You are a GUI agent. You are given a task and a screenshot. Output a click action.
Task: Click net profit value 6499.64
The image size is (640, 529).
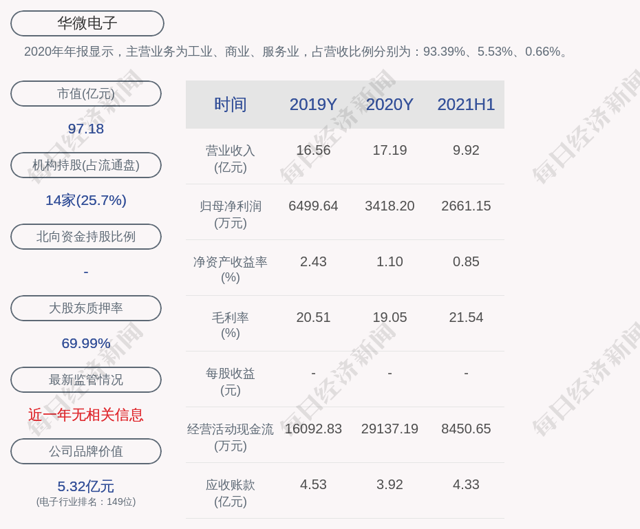[313, 206]
